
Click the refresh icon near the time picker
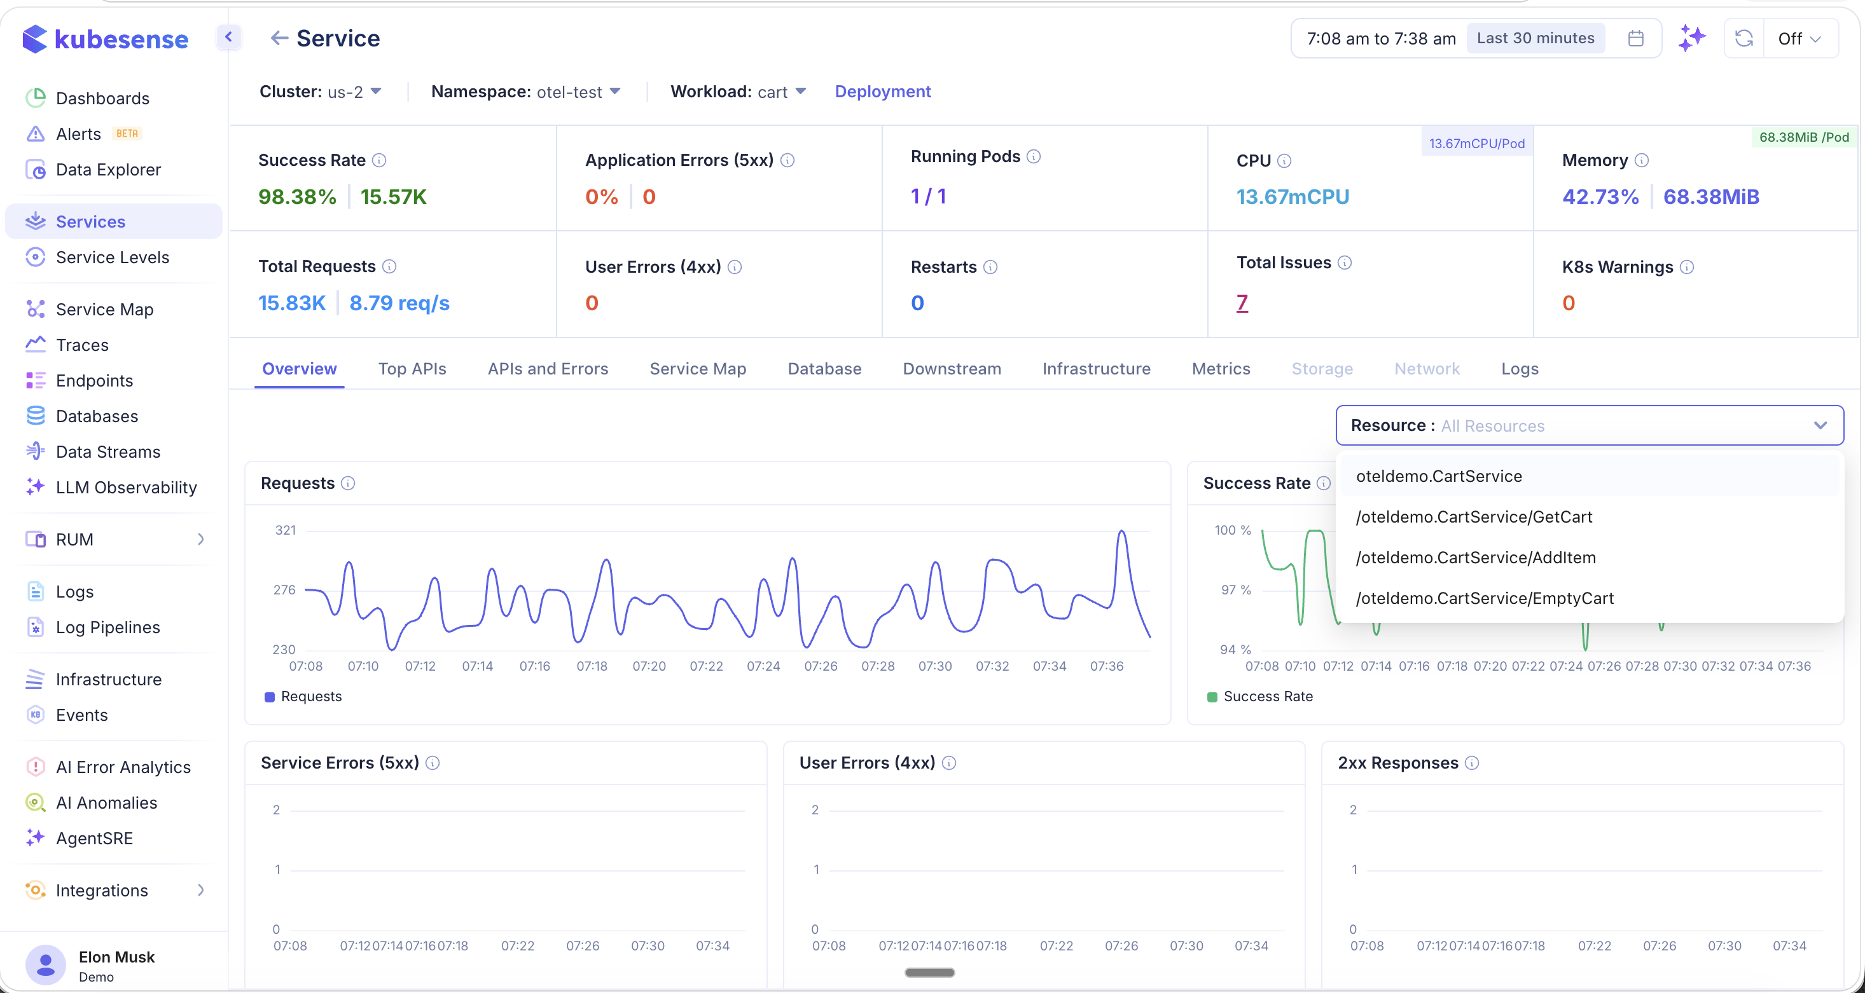click(1744, 38)
